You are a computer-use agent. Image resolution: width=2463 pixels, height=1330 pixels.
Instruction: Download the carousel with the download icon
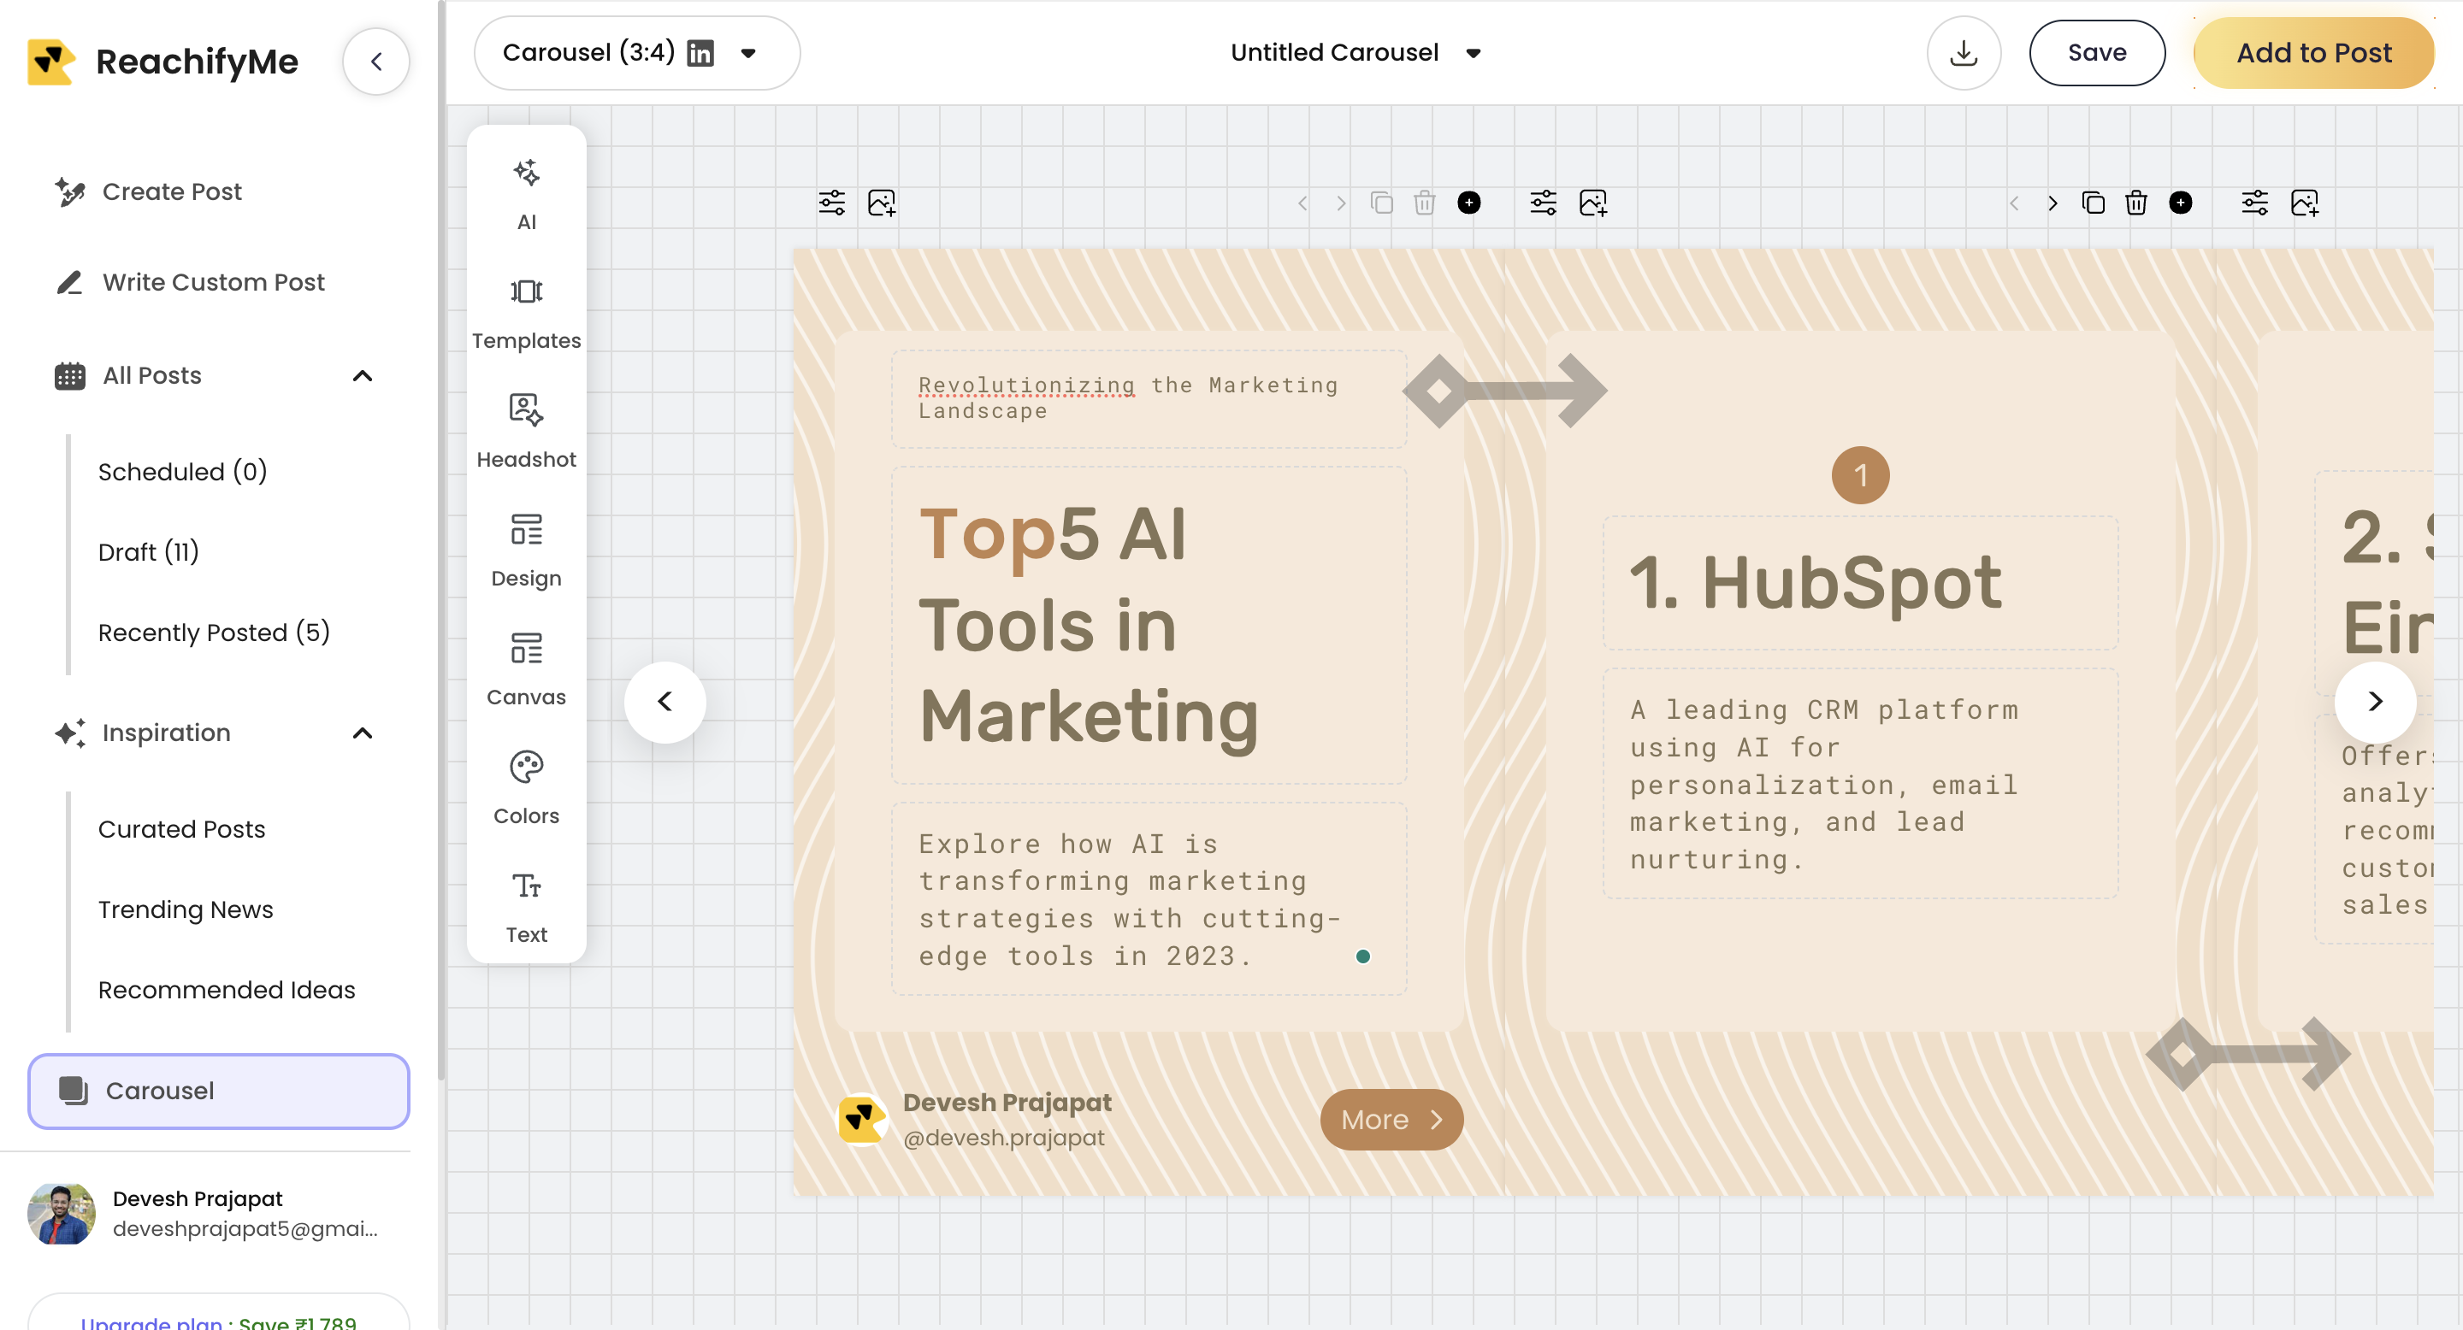(1964, 52)
